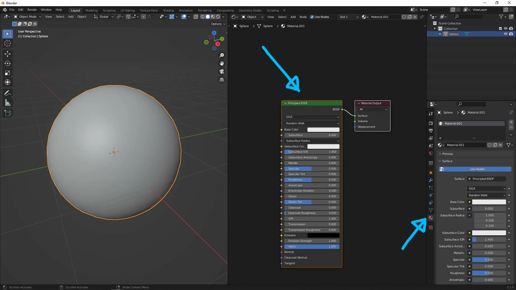Toggle Collection exclude checkbox in outliner
Screen dimensions: 516x290
[x=500, y=28]
